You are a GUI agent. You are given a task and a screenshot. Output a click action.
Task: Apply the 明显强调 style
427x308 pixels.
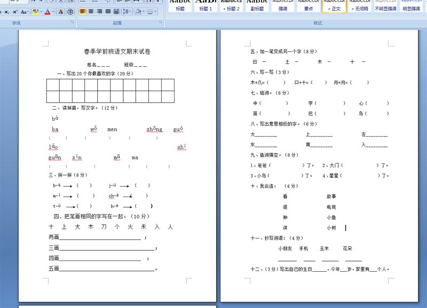click(x=411, y=5)
